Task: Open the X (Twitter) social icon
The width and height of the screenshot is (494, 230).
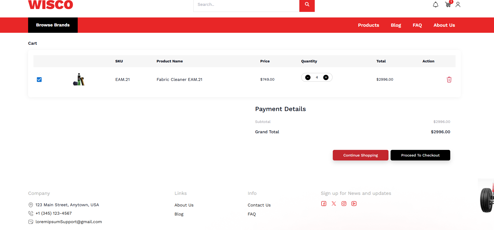Action: (x=334, y=204)
